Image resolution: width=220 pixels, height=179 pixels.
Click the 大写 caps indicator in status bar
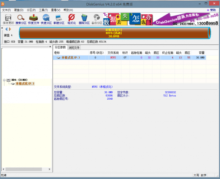coord(196,175)
